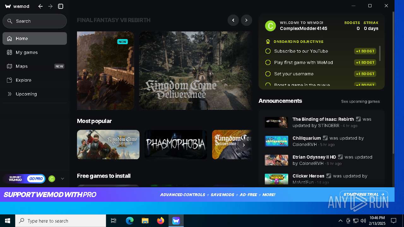
Task: Click the Chillquarium thumbnail
Action: 276,141
